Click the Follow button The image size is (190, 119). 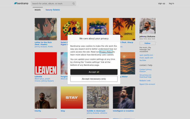[x=148, y=43]
